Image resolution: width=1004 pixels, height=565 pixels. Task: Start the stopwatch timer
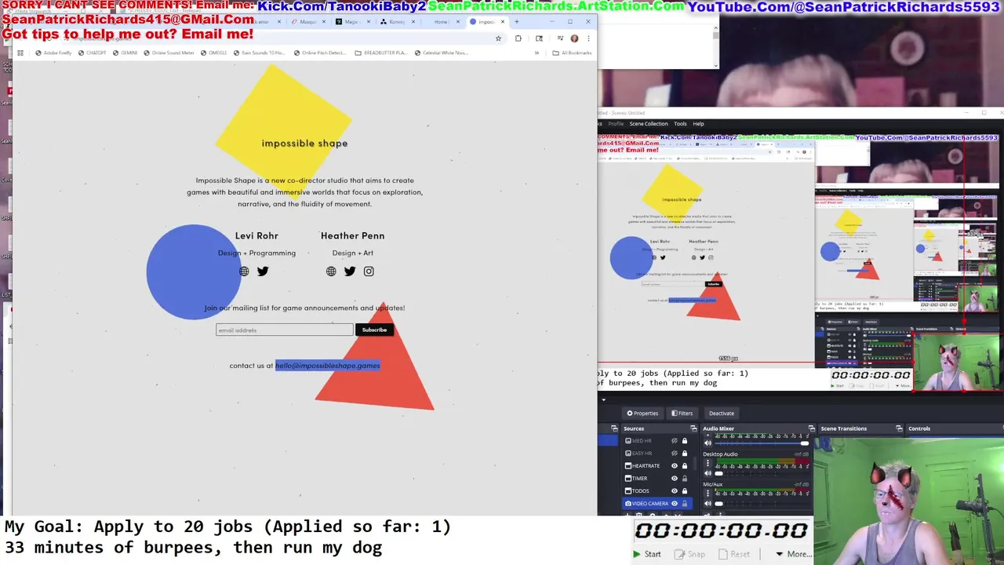pos(648,554)
